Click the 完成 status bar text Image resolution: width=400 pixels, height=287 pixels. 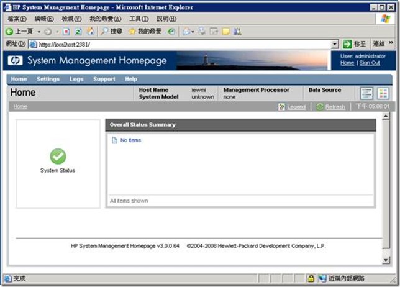click(x=19, y=278)
